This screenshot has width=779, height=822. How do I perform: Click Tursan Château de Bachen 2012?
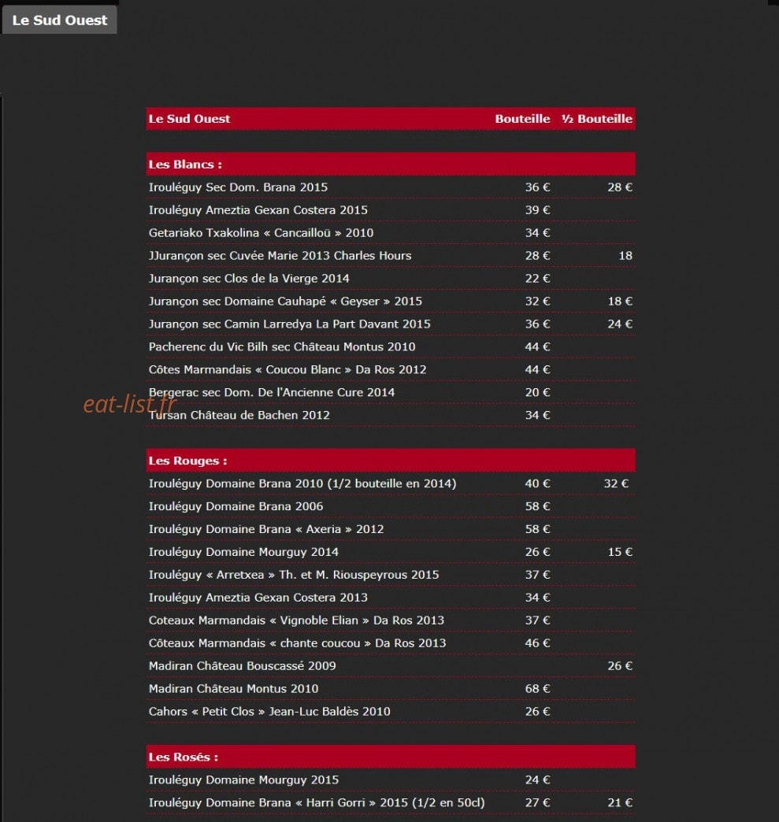click(x=239, y=415)
